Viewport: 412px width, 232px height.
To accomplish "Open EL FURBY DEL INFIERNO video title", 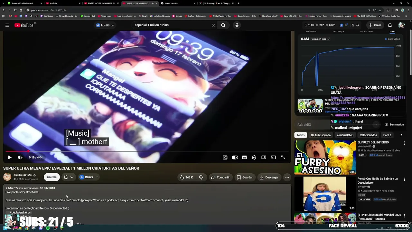I will [x=373, y=142].
